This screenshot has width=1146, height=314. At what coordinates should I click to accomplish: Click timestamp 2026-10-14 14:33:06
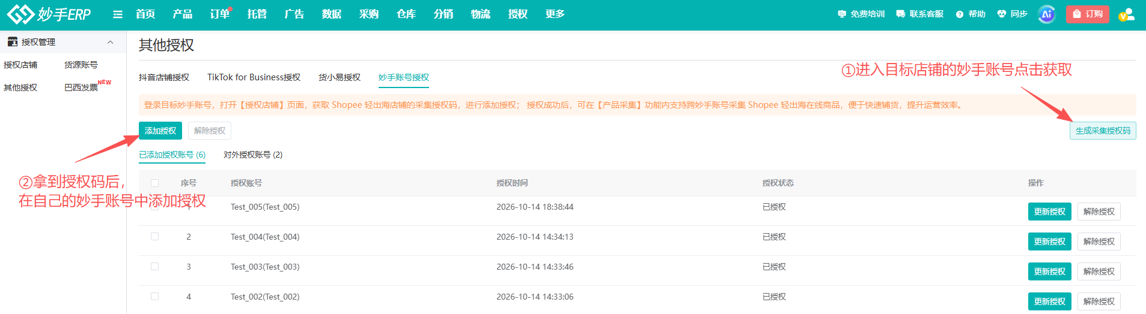tap(535, 297)
